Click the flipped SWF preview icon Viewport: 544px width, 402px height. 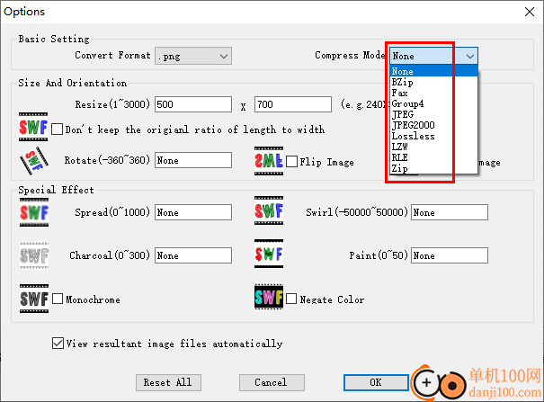click(269, 161)
